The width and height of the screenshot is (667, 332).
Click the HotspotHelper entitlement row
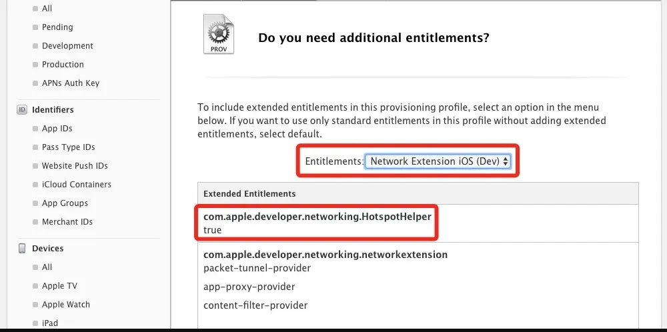(x=317, y=223)
